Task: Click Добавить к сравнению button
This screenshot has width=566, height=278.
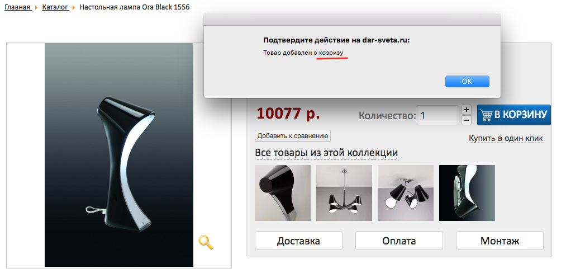Action: pyautogui.click(x=293, y=136)
